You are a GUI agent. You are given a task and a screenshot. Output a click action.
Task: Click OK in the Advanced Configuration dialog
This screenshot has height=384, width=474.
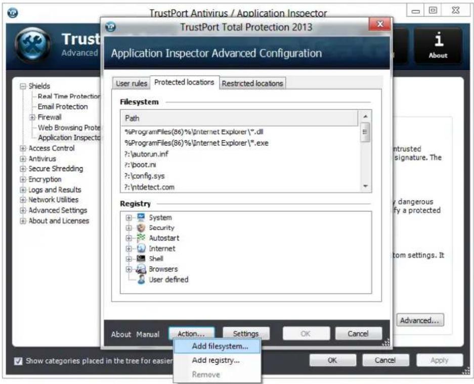[306, 334]
